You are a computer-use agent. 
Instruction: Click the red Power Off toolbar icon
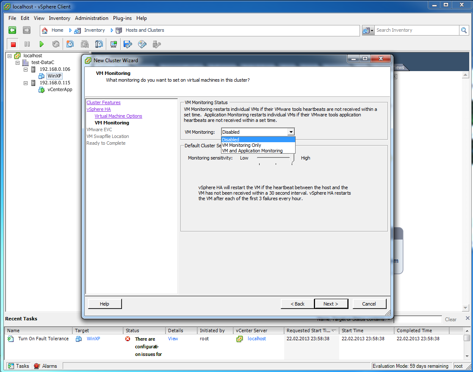click(x=13, y=44)
